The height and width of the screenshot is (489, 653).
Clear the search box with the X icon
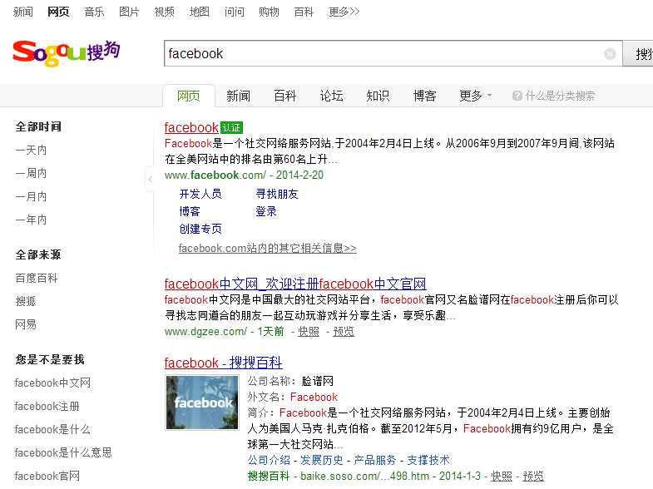pyautogui.click(x=610, y=54)
